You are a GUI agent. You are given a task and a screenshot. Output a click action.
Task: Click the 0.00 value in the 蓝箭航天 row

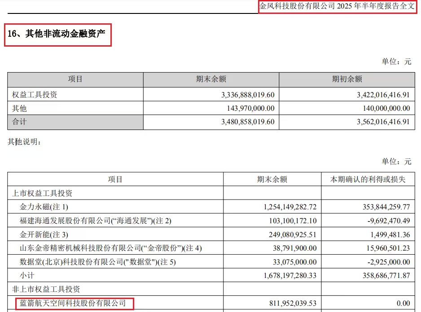[403, 303]
